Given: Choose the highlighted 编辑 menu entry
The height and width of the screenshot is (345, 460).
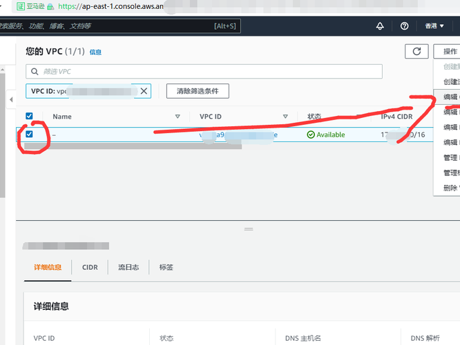Looking at the screenshot, I should pos(447,97).
